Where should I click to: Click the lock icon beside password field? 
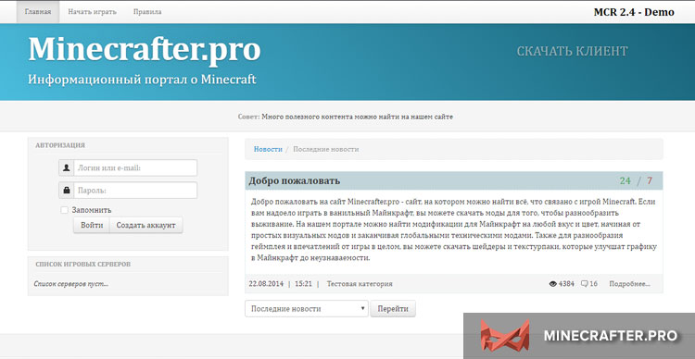[67, 191]
